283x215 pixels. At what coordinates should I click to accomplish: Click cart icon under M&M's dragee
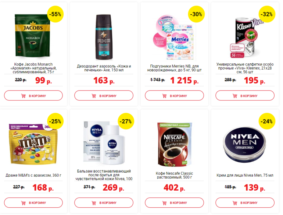tap(24, 203)
